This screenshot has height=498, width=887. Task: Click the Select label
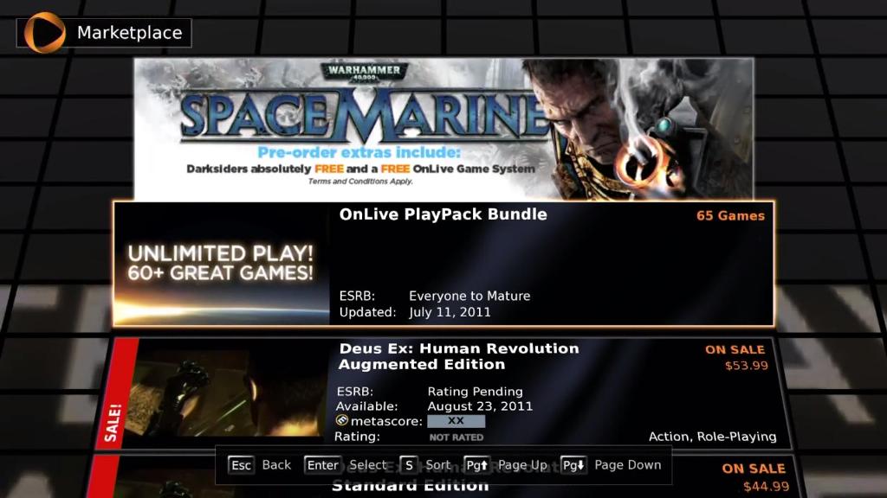(367, 465)
